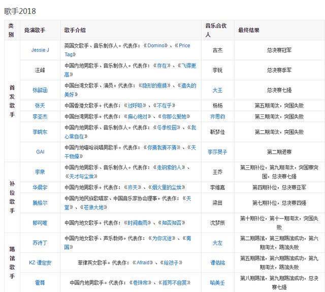
Task: Click the song link Afraid
Action: tap(143, 262)
